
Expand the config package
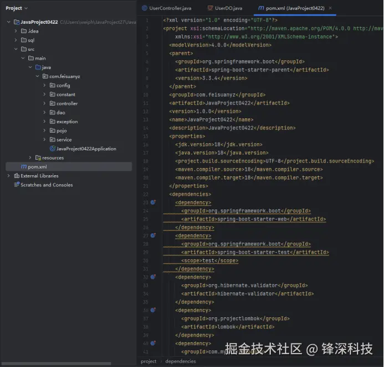44,85
